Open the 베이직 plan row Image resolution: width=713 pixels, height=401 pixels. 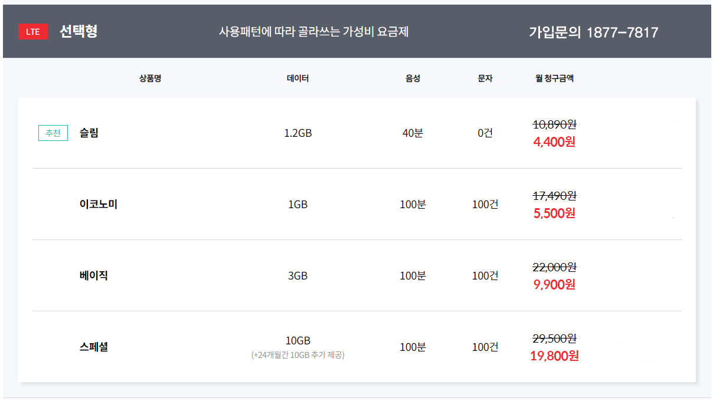(94, 275)
